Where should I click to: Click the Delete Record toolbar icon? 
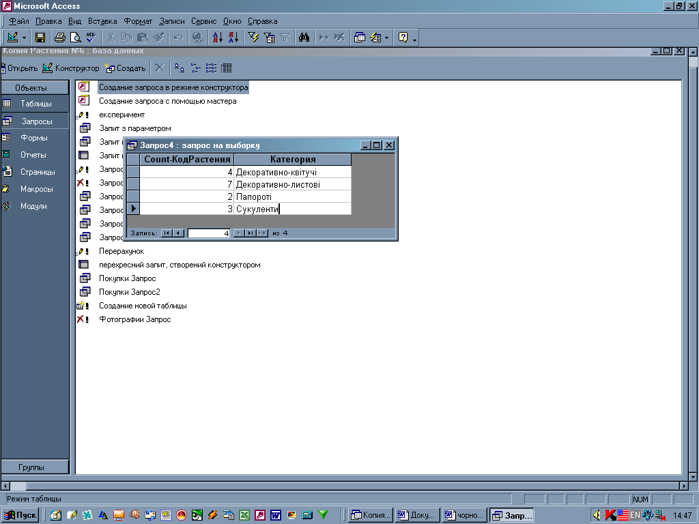[340, 38]
